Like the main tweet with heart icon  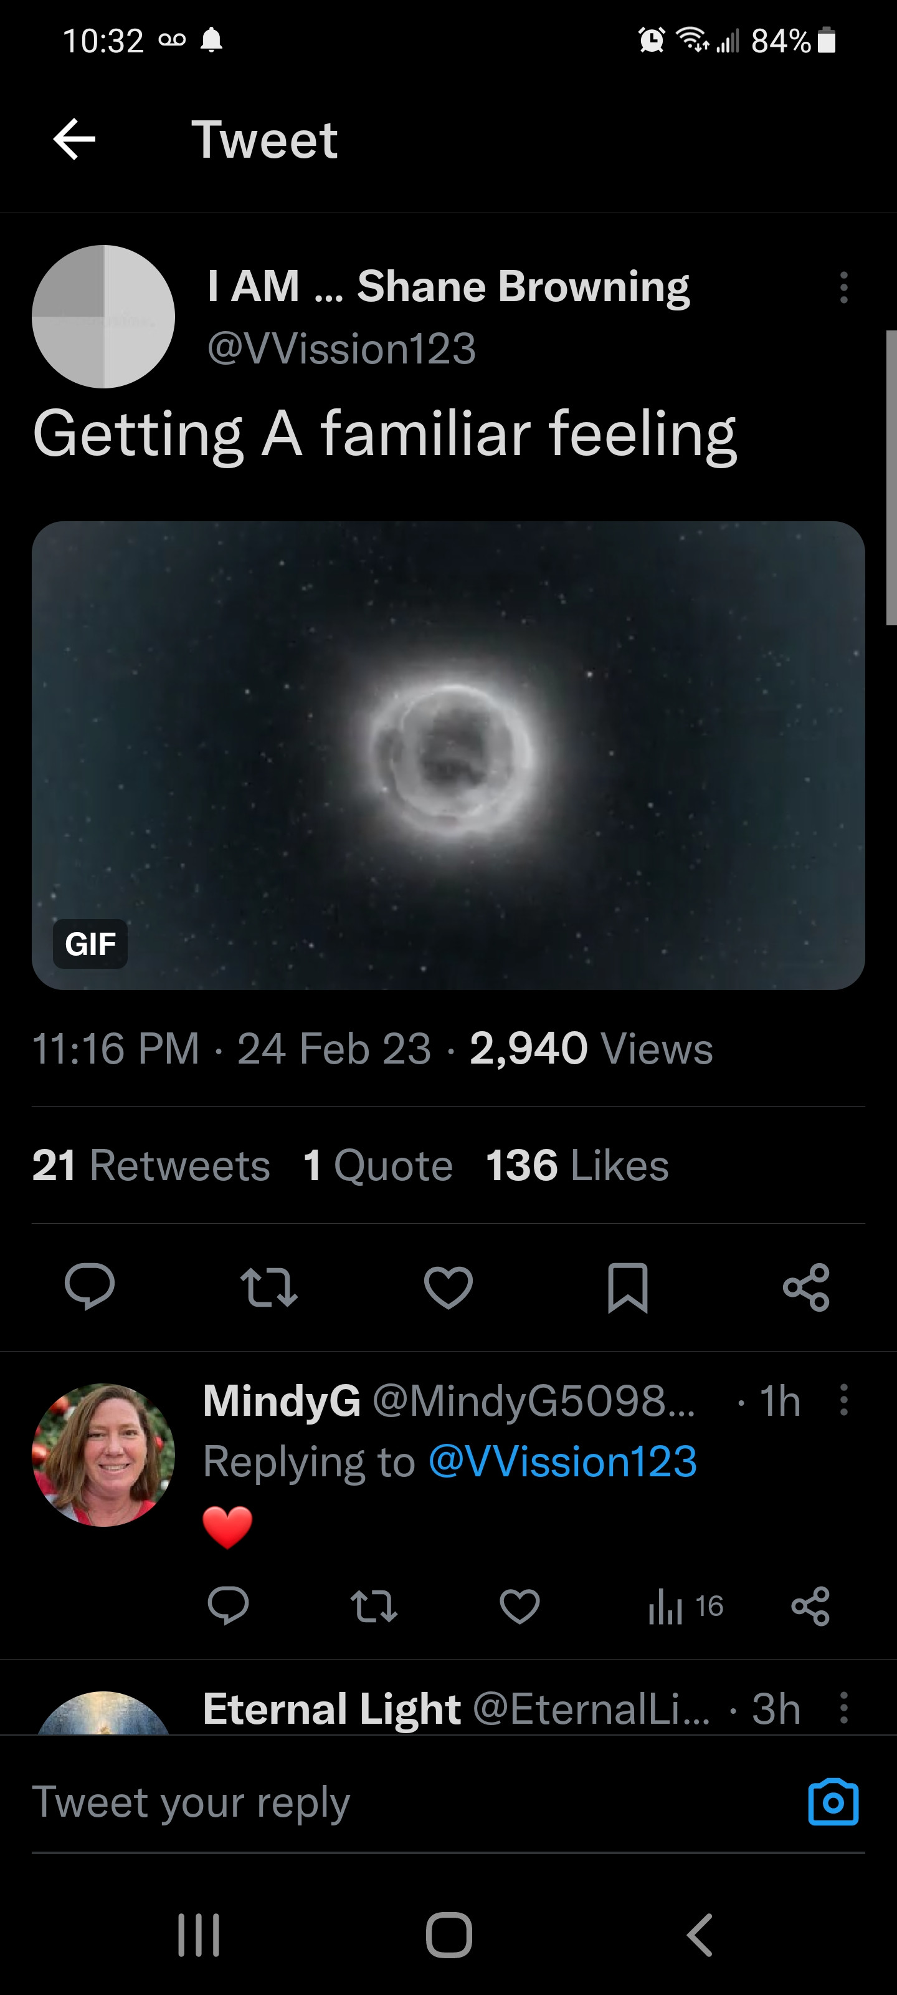[448, 1286]
